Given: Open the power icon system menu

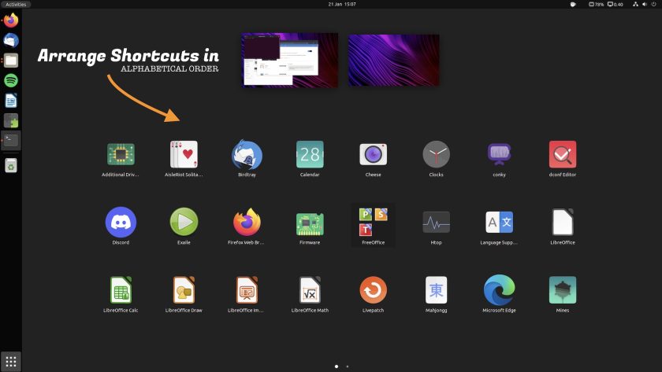Looking at the screenshot, I should click(653, 4).
